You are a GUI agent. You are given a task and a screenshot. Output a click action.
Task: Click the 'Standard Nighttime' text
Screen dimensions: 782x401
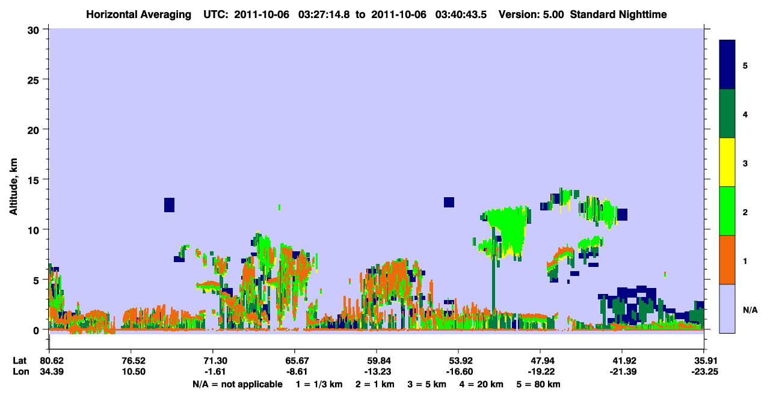618,14
